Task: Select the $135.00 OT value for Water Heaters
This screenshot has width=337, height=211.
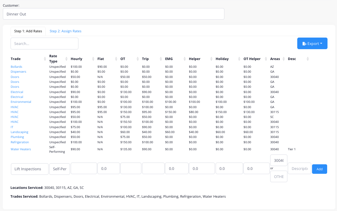Action: pos(126,149)
